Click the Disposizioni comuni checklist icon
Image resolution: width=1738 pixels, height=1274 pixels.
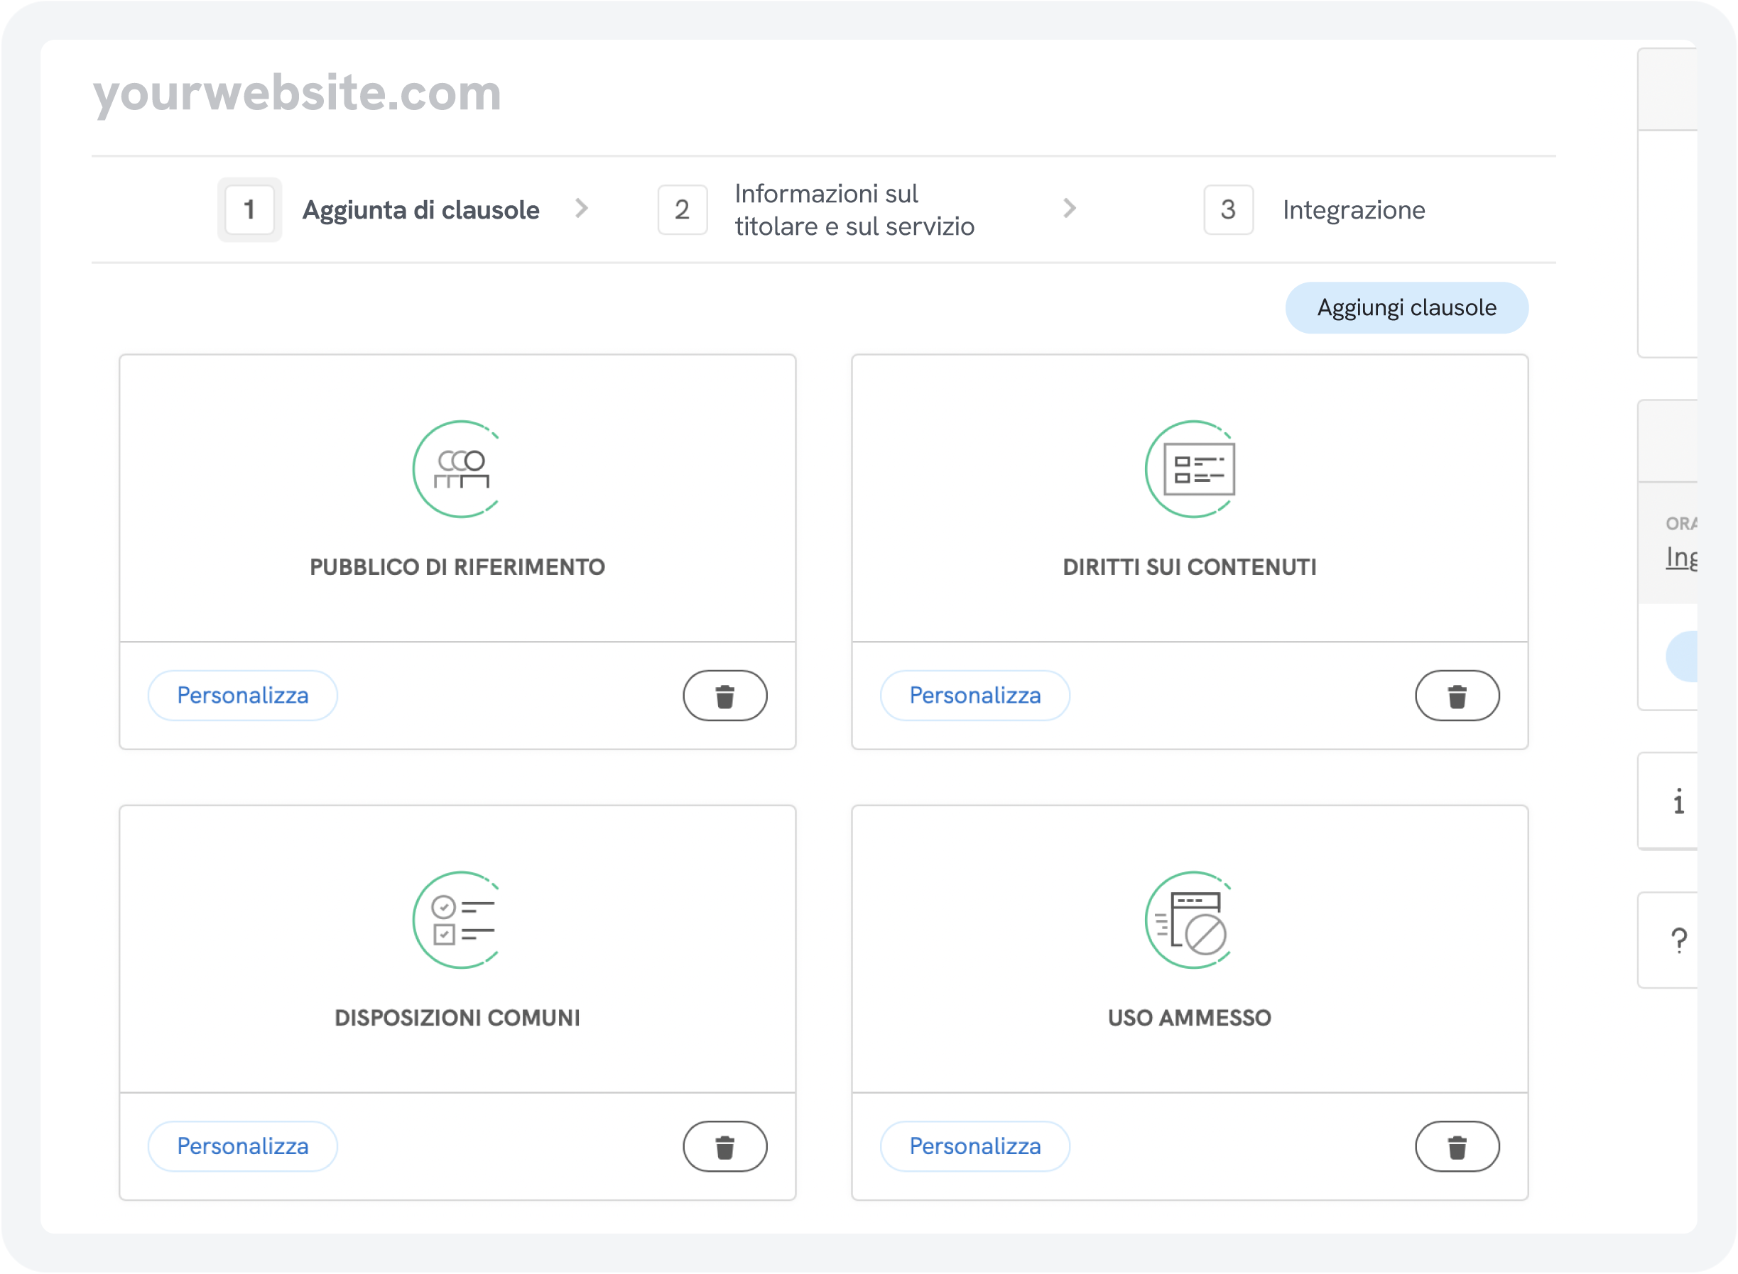[460, 920]
